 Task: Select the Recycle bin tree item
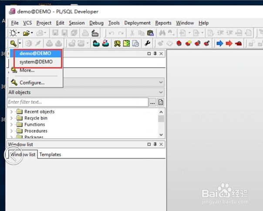(x=36, y=118)
